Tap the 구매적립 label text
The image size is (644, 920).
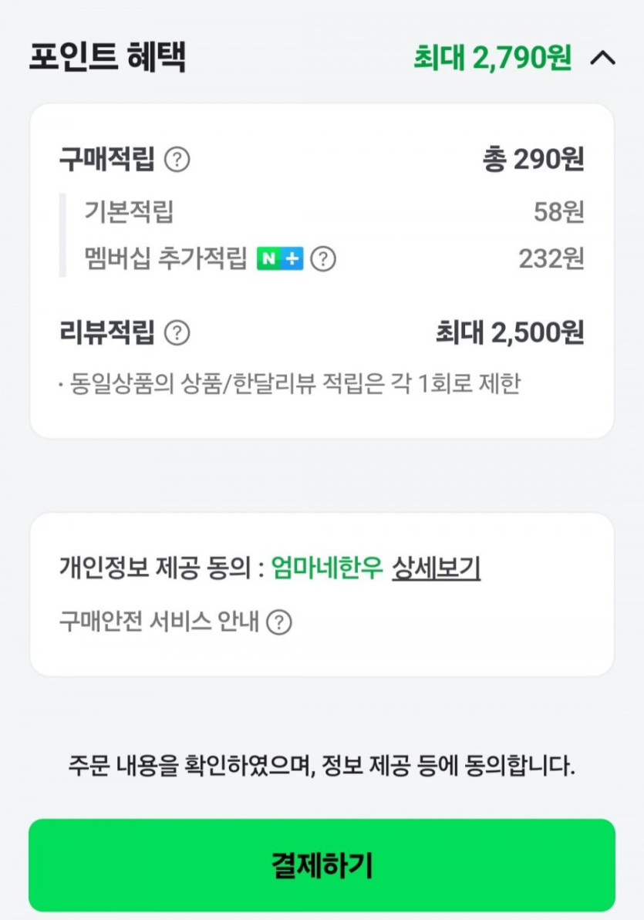(x=107, y=160)
